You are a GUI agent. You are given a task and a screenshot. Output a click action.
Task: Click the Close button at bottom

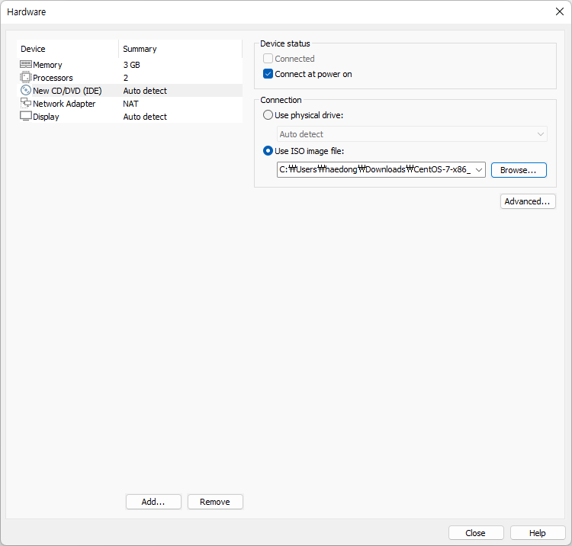pyautogui.click(x=476, y=533)
